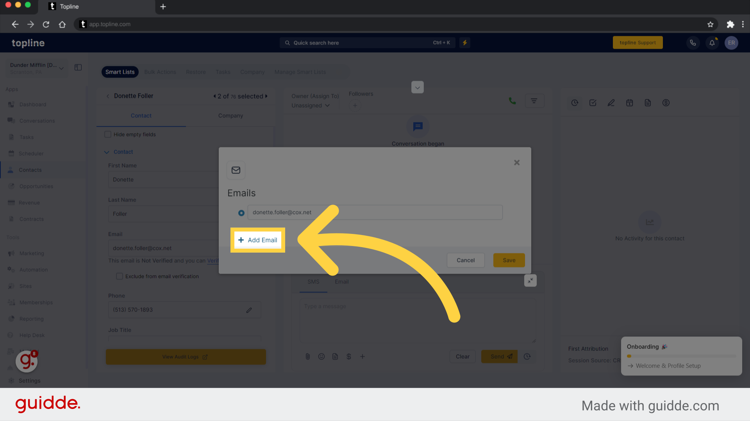Toggle the Hide empty fields checkbox
Screen dimensions: 750x421
tap(108, 134)
